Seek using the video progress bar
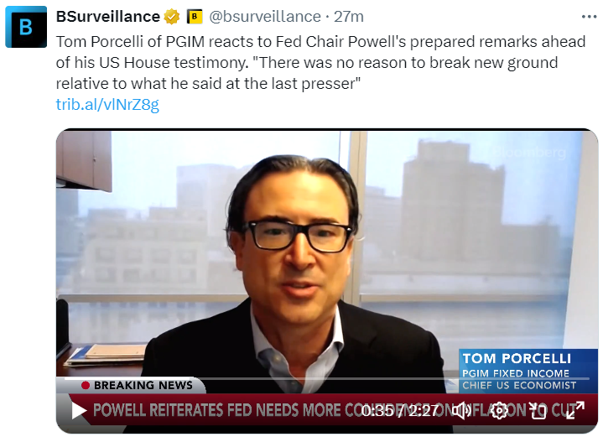Viewport: 603px width, 442px height. point(327,379)
